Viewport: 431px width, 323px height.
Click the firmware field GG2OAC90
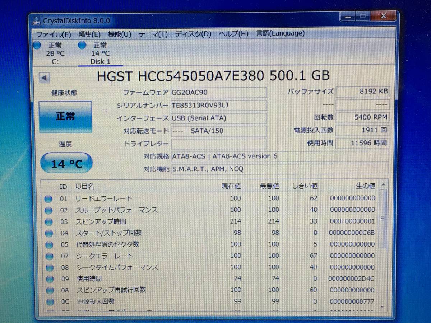point(219,93)
